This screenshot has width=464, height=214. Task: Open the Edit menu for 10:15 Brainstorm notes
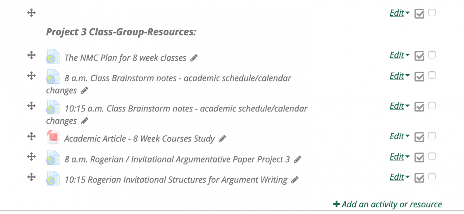point(397,106)
